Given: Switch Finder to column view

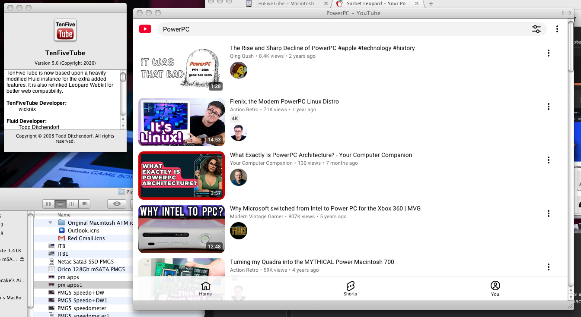Looking at the screenshot, I should coord(73,204).
